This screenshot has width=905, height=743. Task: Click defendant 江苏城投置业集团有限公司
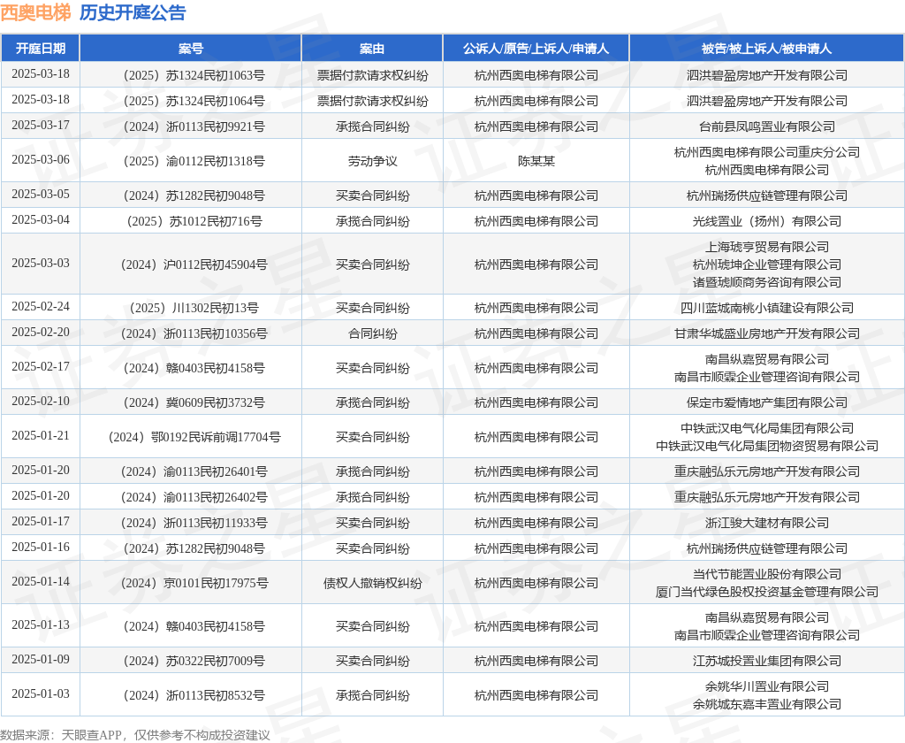pyautogui.click(x=767, y=661)
